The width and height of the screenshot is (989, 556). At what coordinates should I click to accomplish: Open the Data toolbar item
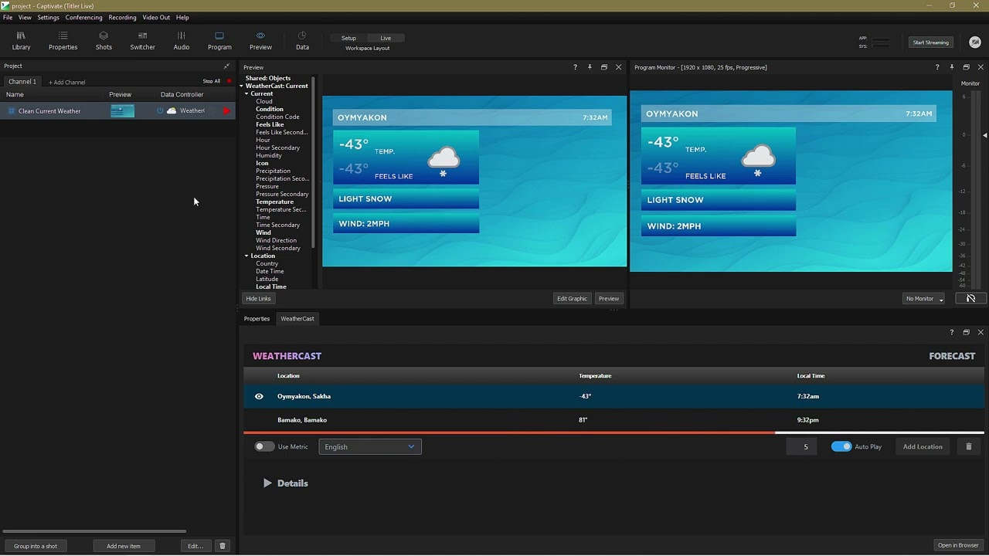(x=302, y=41)
